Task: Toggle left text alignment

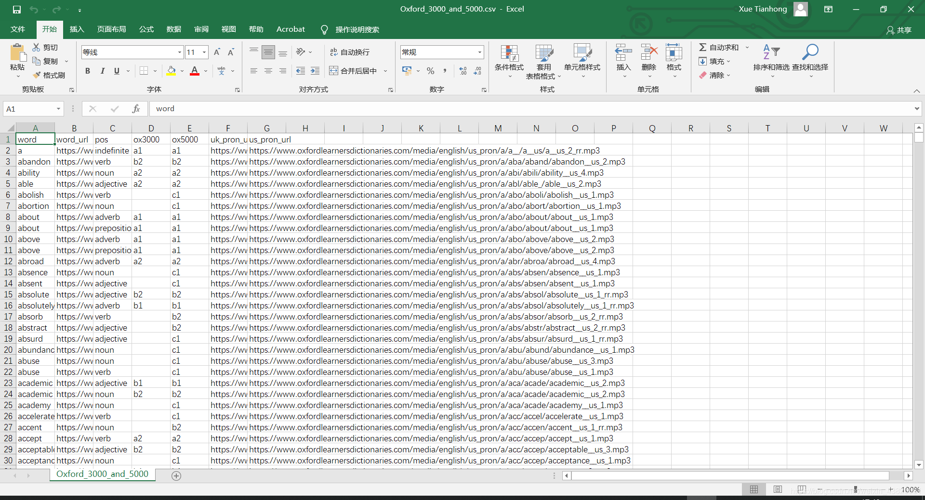Action: tap(254, 71)
